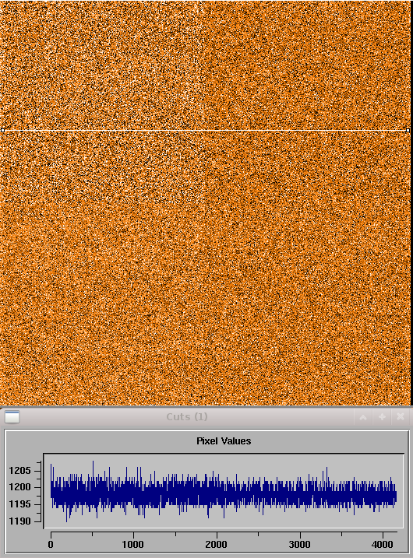This screenshot has height=558, width=413.
Task: Click the Cuts (1) title bar text
Action: (187, 416)
